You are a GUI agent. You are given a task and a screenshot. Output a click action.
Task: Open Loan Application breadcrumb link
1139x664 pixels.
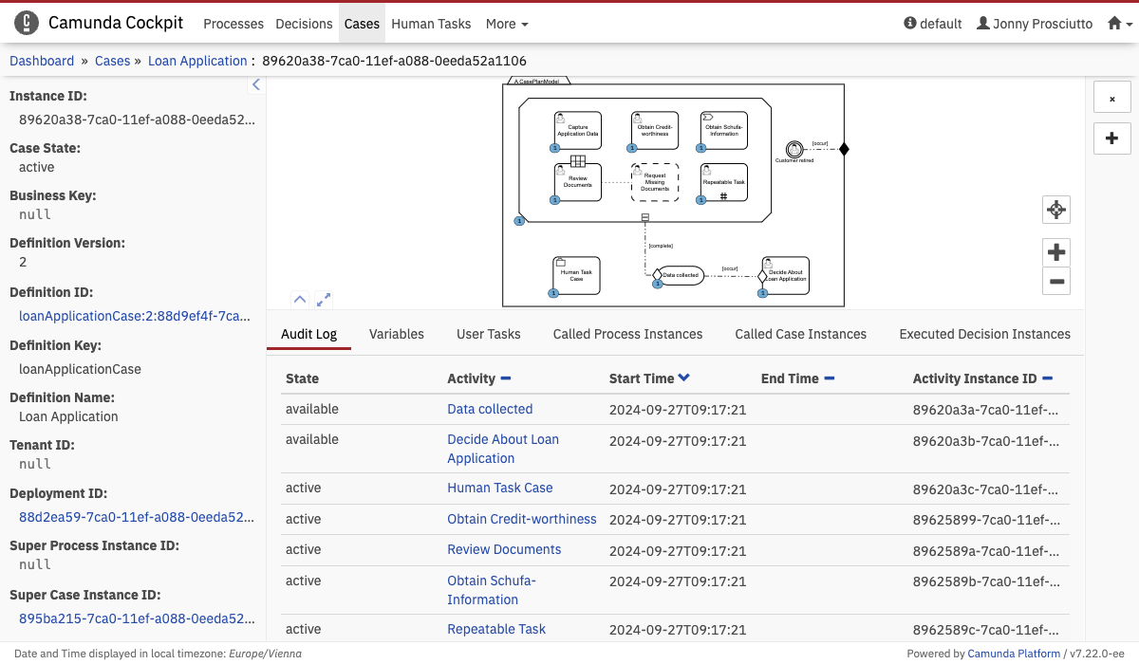click(197, 61)
